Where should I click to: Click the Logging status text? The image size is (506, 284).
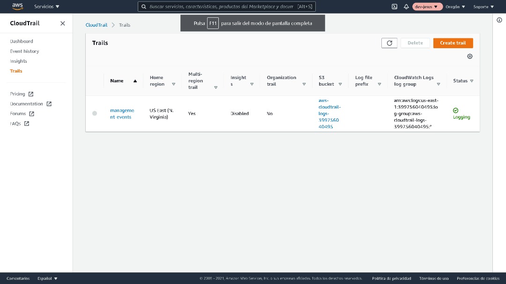[461, 117]
